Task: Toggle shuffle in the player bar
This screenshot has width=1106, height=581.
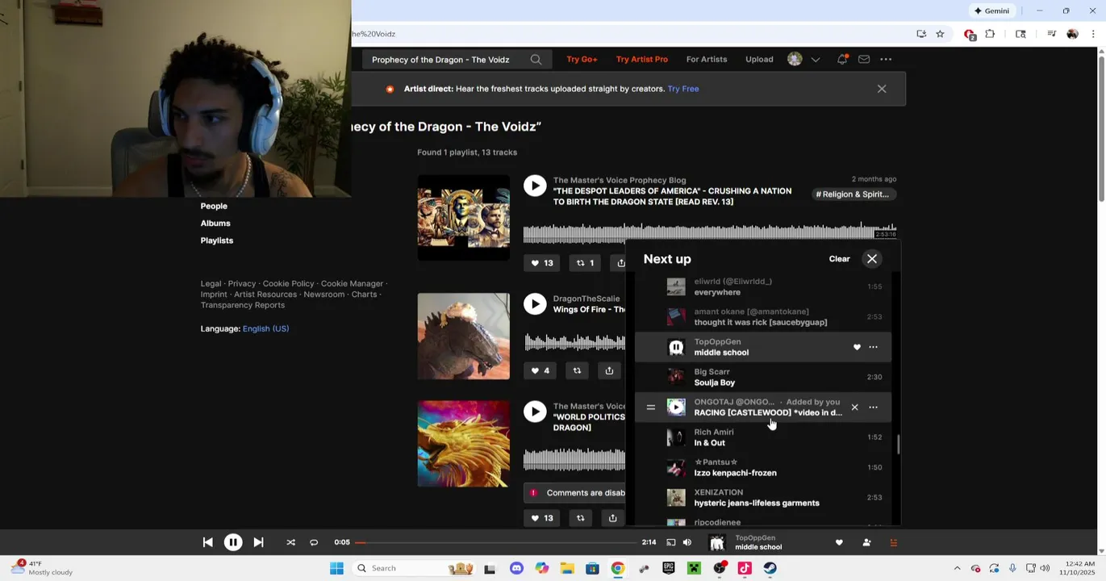Action: pos(290,542)
